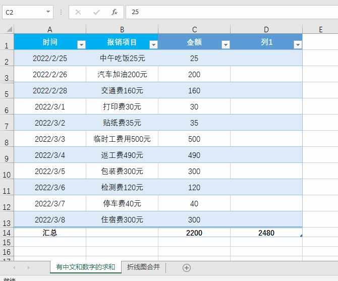The height and width of the screenshot is (281, 338).
Task: Add a new sheet with plus icon
Action: pyautogui.click(x=187, y=268)
